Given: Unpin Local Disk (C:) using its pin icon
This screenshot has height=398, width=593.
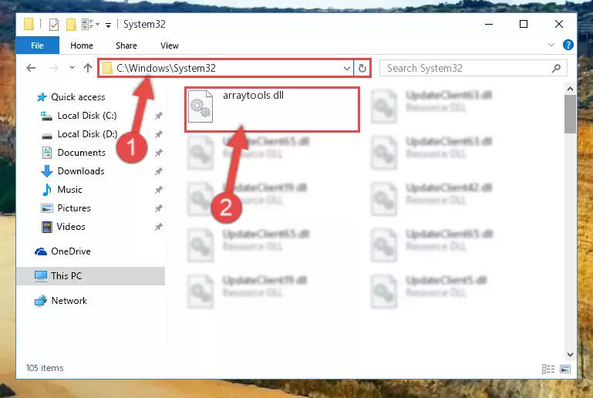Looking at the screenshot, I should click(x=158, y=116).
